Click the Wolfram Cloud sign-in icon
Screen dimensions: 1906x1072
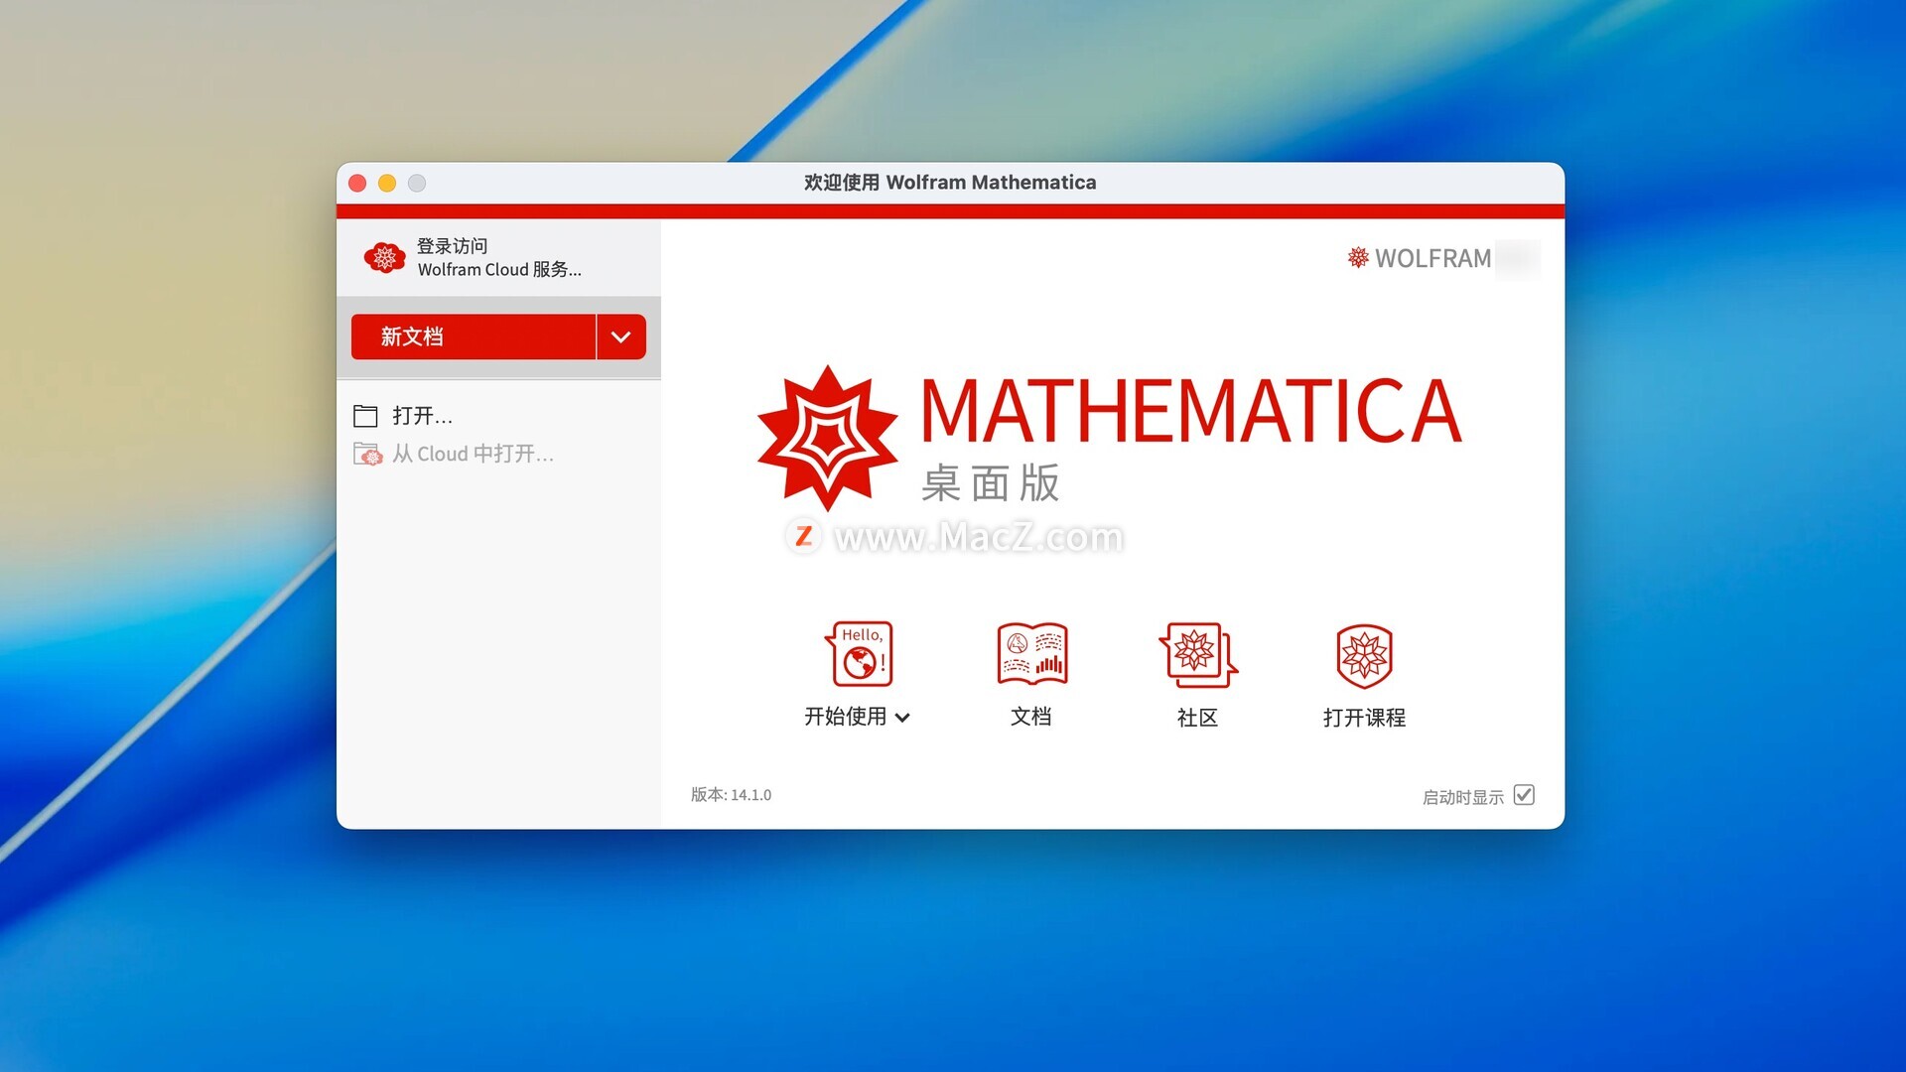point(384,258)
